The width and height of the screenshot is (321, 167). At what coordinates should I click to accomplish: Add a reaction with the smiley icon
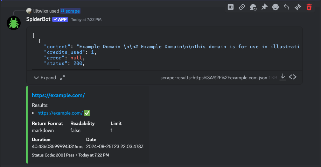coord(275,7)
